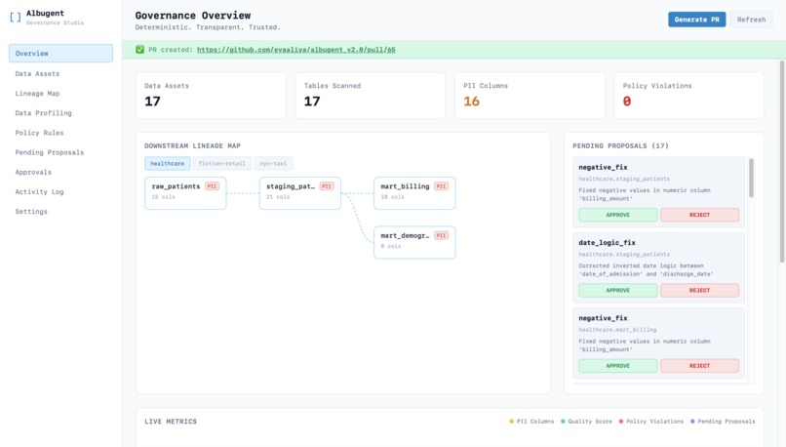Click the Generate PR button
This screenshot has height=447, width=786.
(697, 20)
